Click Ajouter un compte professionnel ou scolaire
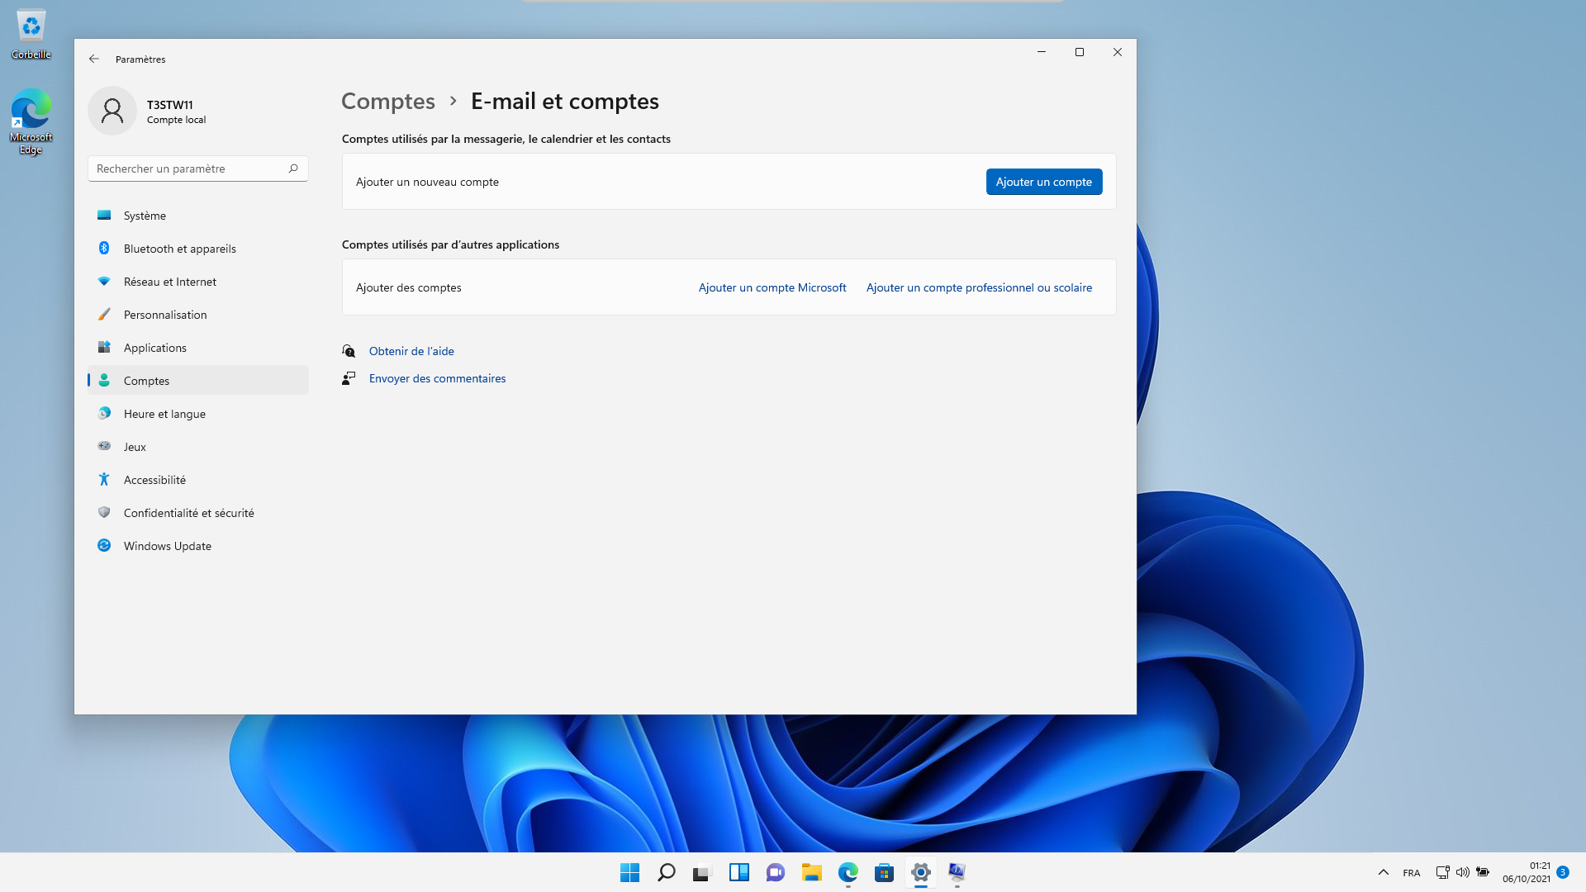The height and width of the screenshot is (892, 1586). tap(978, 287)
